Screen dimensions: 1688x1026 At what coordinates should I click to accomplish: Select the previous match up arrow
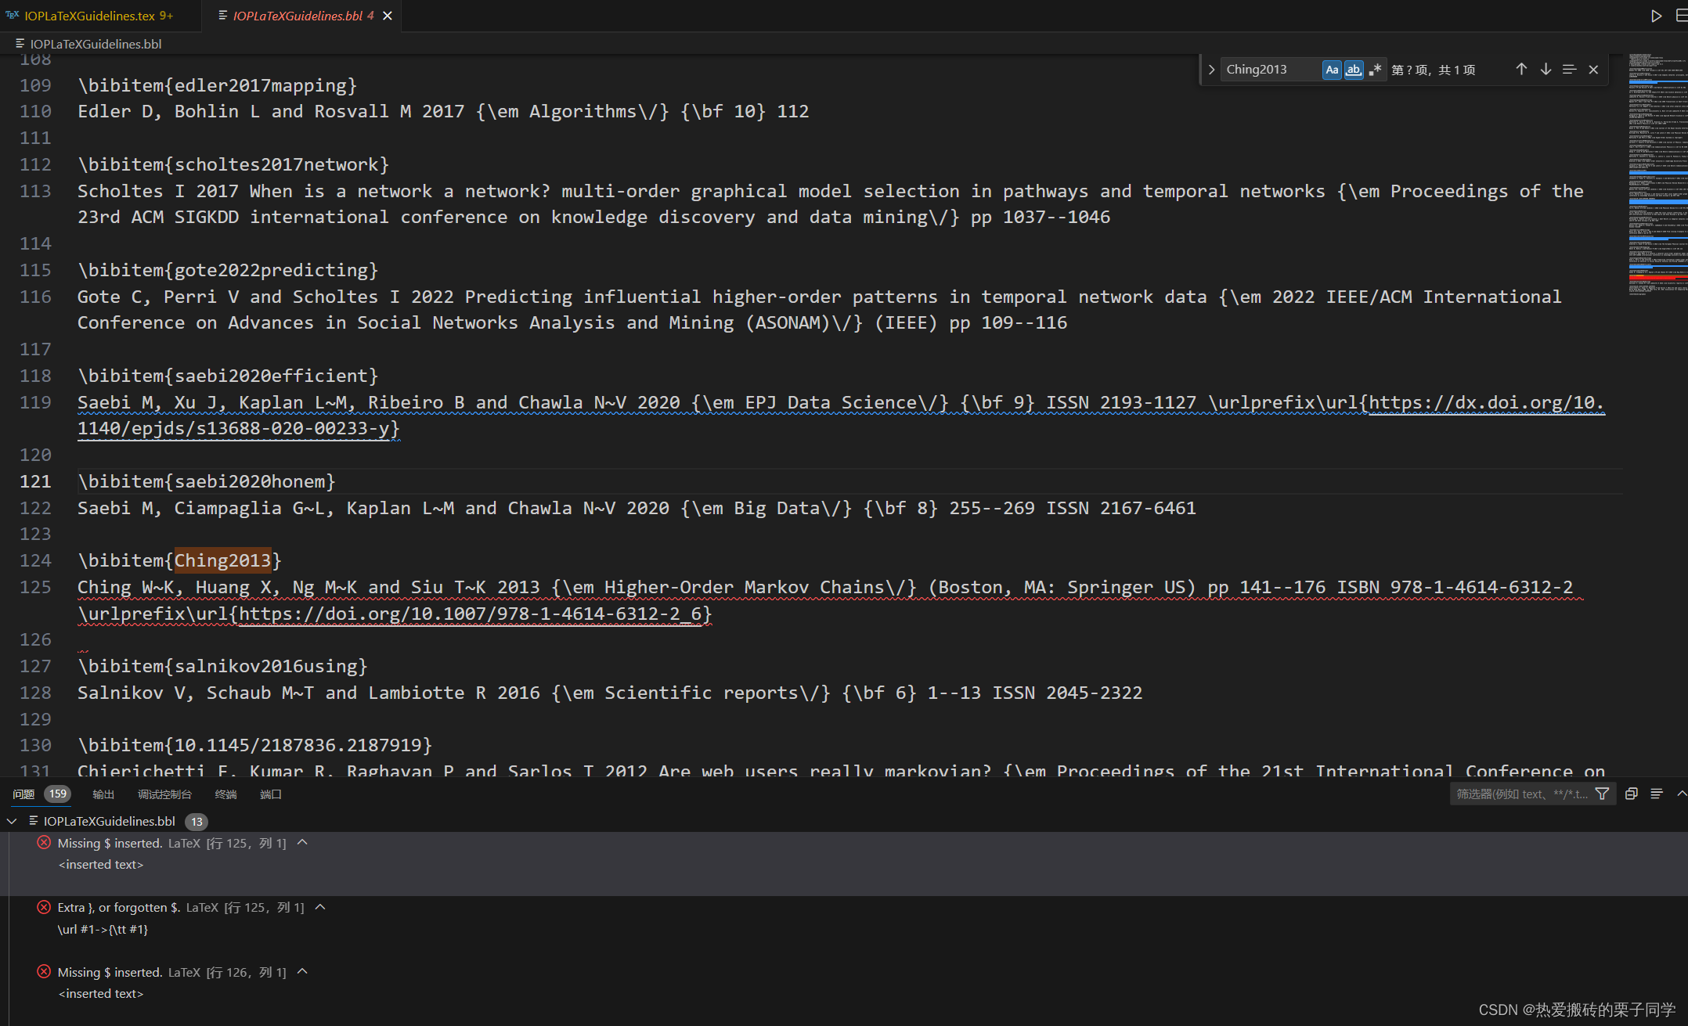[1521, 69]
